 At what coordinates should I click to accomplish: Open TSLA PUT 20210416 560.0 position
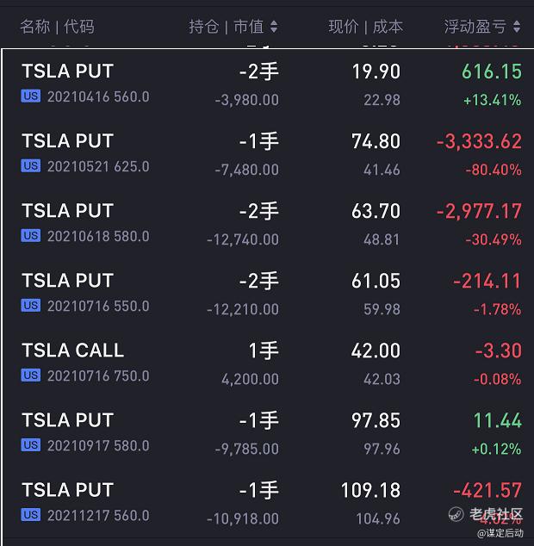click(267, 84)
